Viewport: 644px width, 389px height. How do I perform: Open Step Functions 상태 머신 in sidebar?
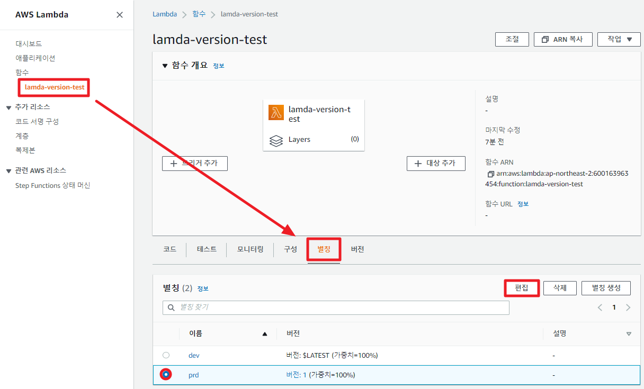point(53,186)
